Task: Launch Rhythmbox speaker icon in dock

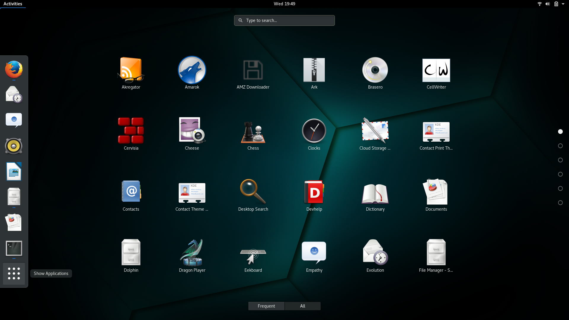Action: (x=14, y=146)
